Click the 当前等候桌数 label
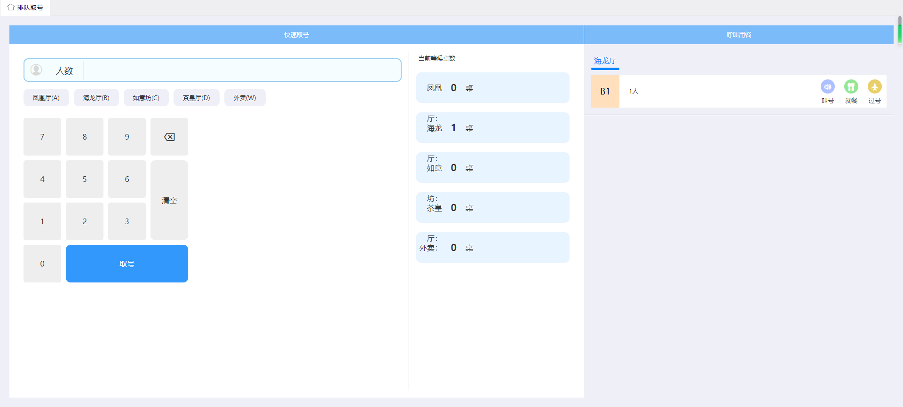Viewport: 903px width, 407px height. point(437,58)
